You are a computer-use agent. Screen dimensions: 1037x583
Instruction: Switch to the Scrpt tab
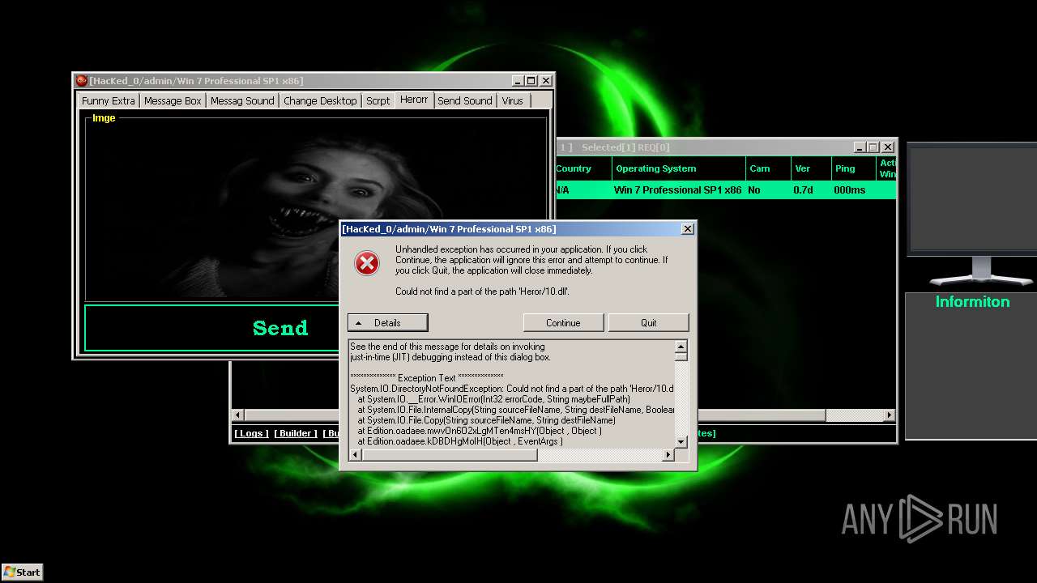pyautogui.click(x=378, y=100)
